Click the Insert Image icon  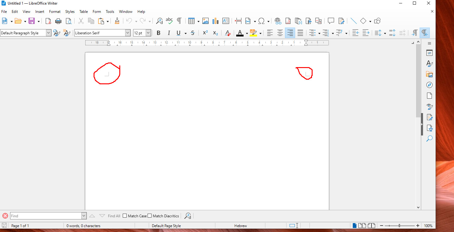pyautogui.click(x=206, y=21)
